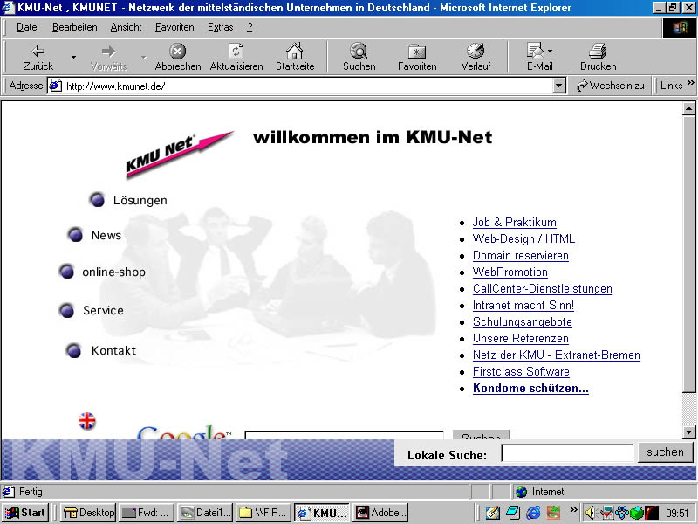This screenshot has width=698, height=524.
Task: Show the browsing history via Verlauf
Action: tap(476, 57)
